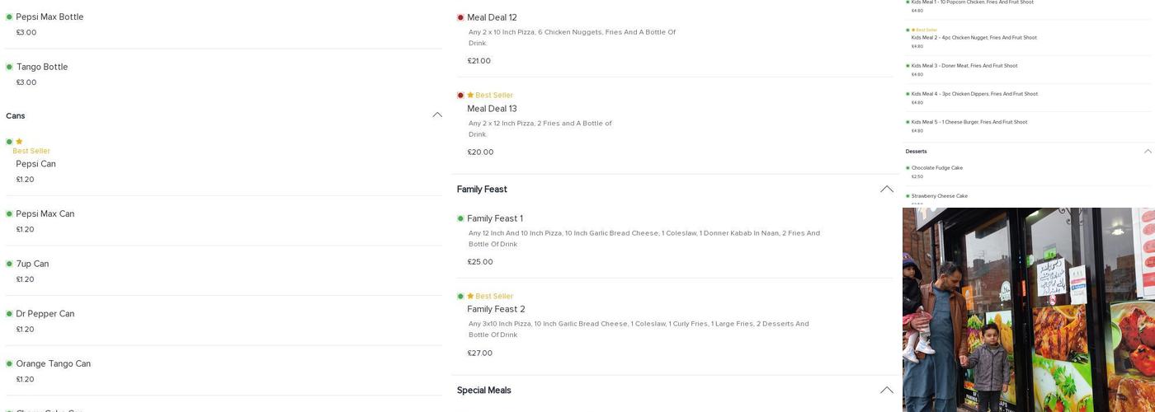Click green dot beside 7up Can
This screenshot has height=412, width=1155.
coord(9,264)
